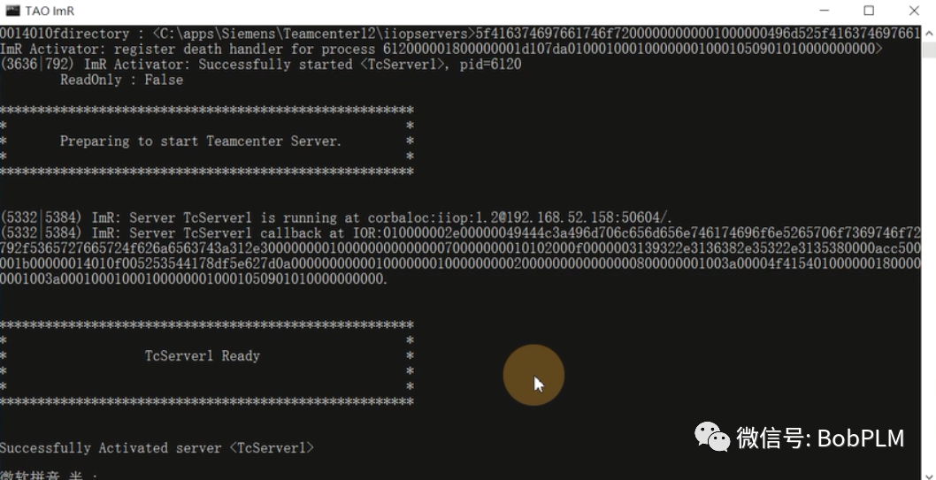The image size is (936, 480).
Task: Close the TAO ImR console window
Action: (914, 11)
